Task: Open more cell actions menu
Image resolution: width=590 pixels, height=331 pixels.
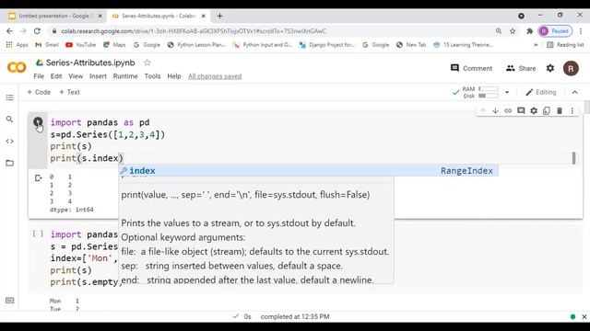Action: 572,110
